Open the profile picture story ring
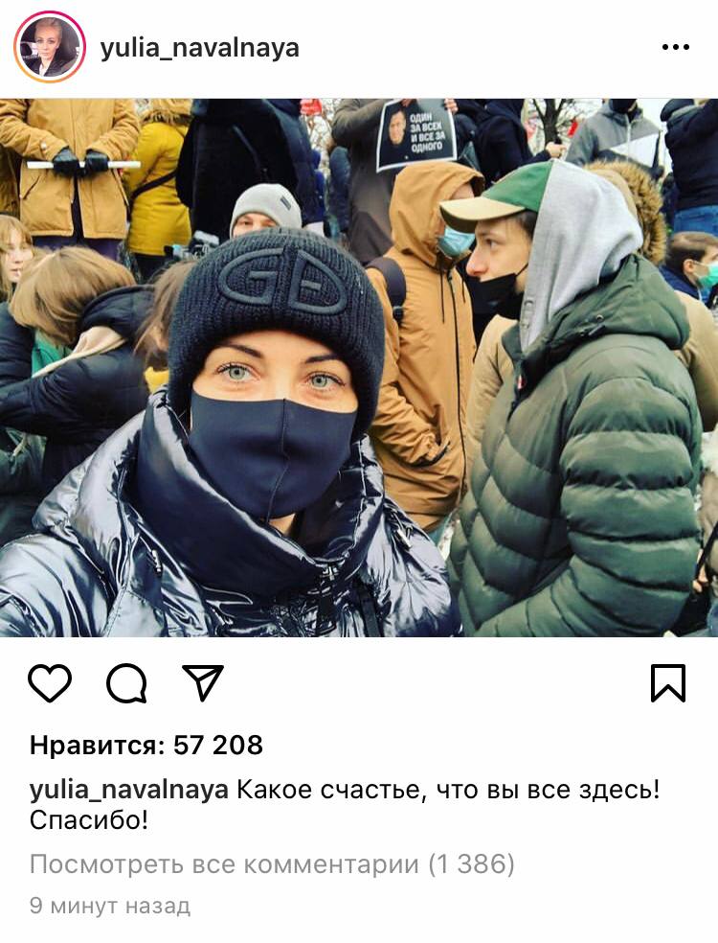The image size is (718, 943). (x=50, y=47)
